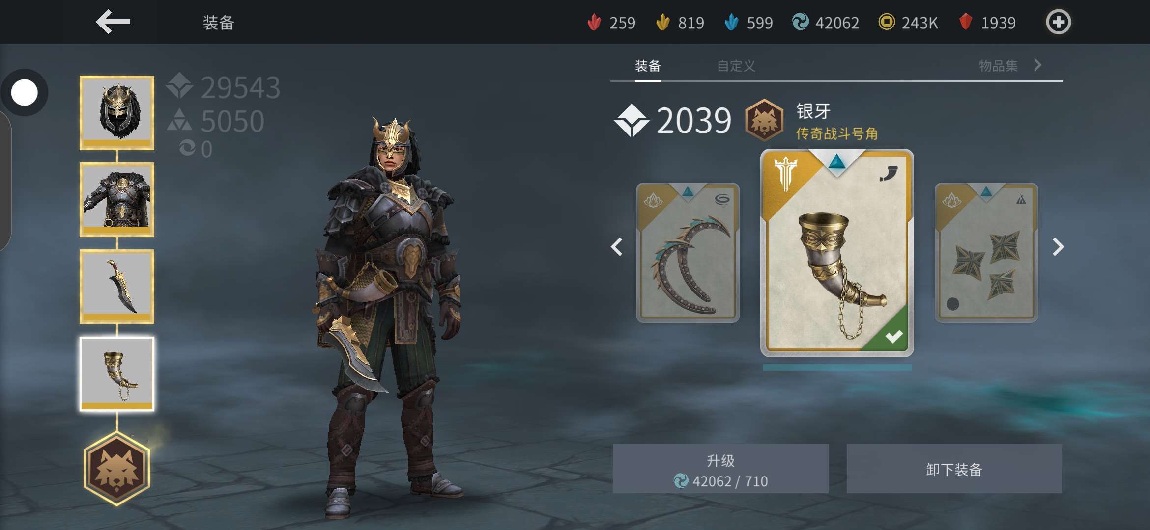Switch to the 装备 tab
Viewport: 1150px width, 530px height.
point(648,66)
